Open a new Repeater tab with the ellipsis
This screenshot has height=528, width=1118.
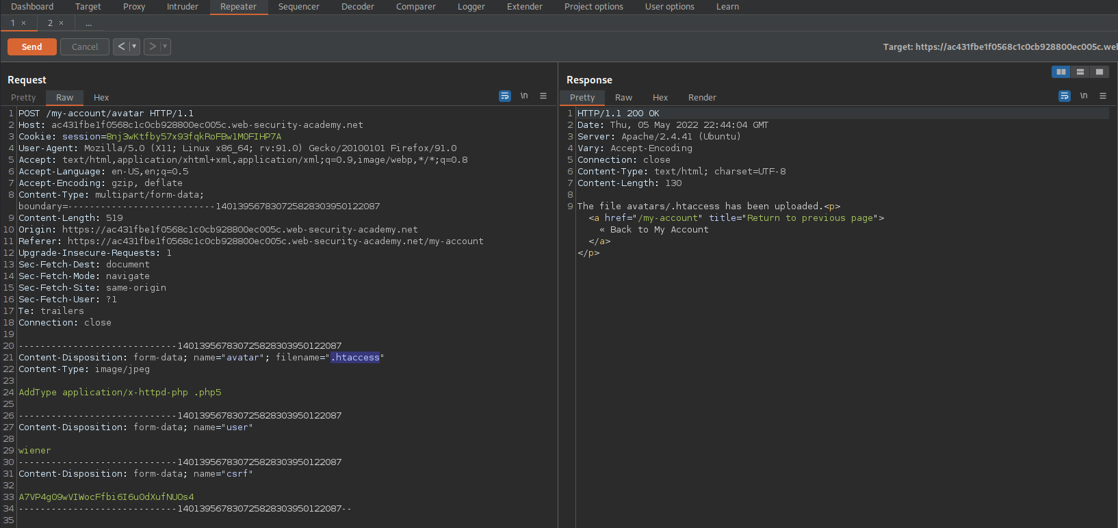click(89, 23)
